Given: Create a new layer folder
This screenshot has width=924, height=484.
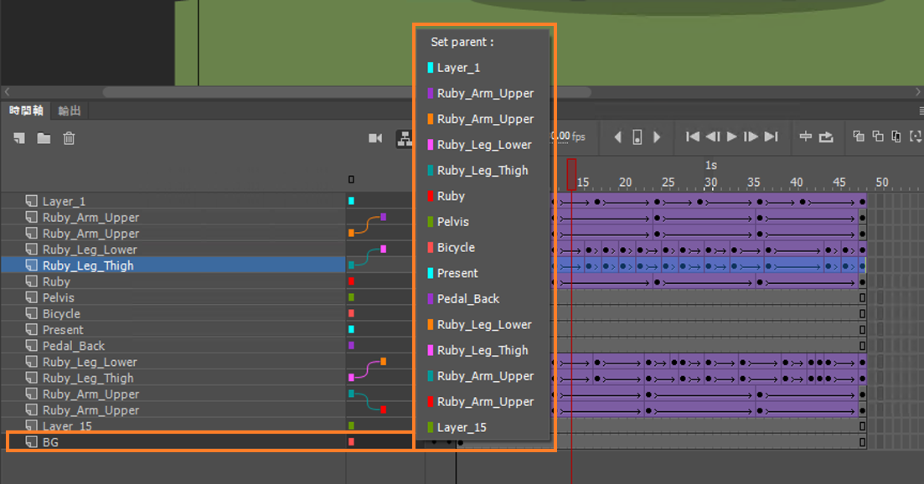Looking at the screenshot, I should coord(44,138).
